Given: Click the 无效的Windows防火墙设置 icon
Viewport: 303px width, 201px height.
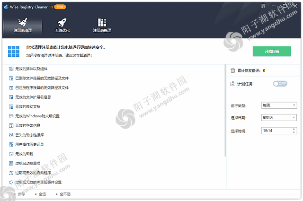Looking at the screenshot, I should click(x=11, y=116).
